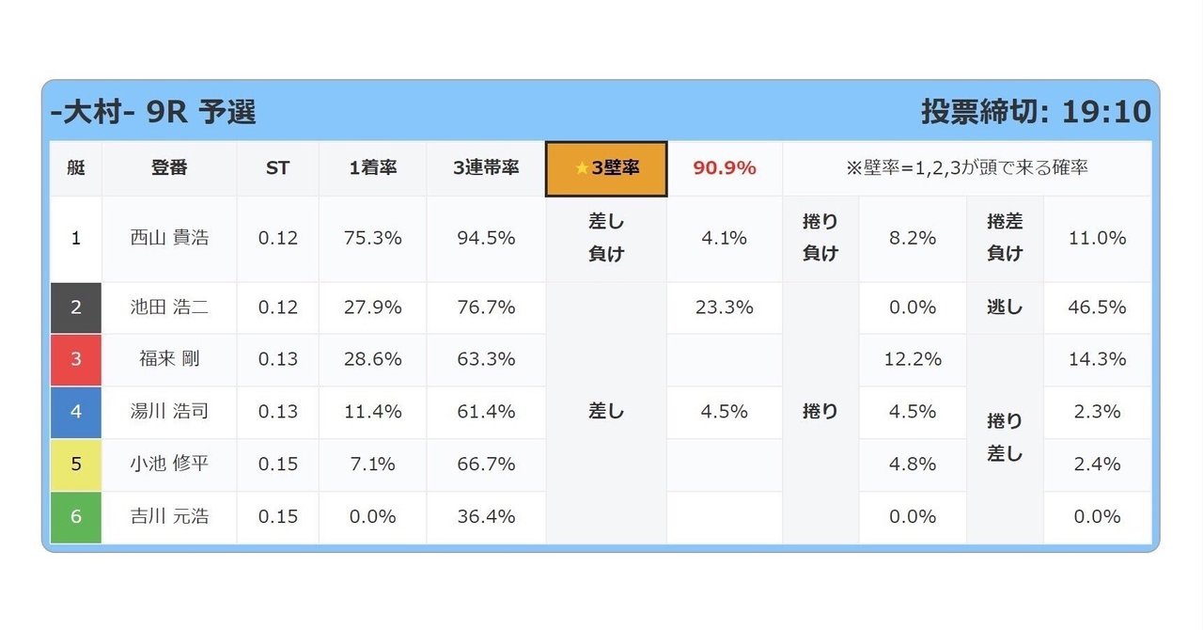Click the 登番 column header
Image resolution: width=1203 pixels, height=630 pixels.
pos(169,168)
